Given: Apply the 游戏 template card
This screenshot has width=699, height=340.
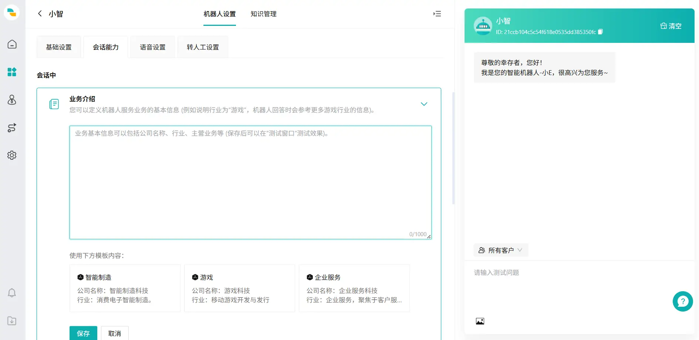Looking at the screenshot, I should pos(240,288).
